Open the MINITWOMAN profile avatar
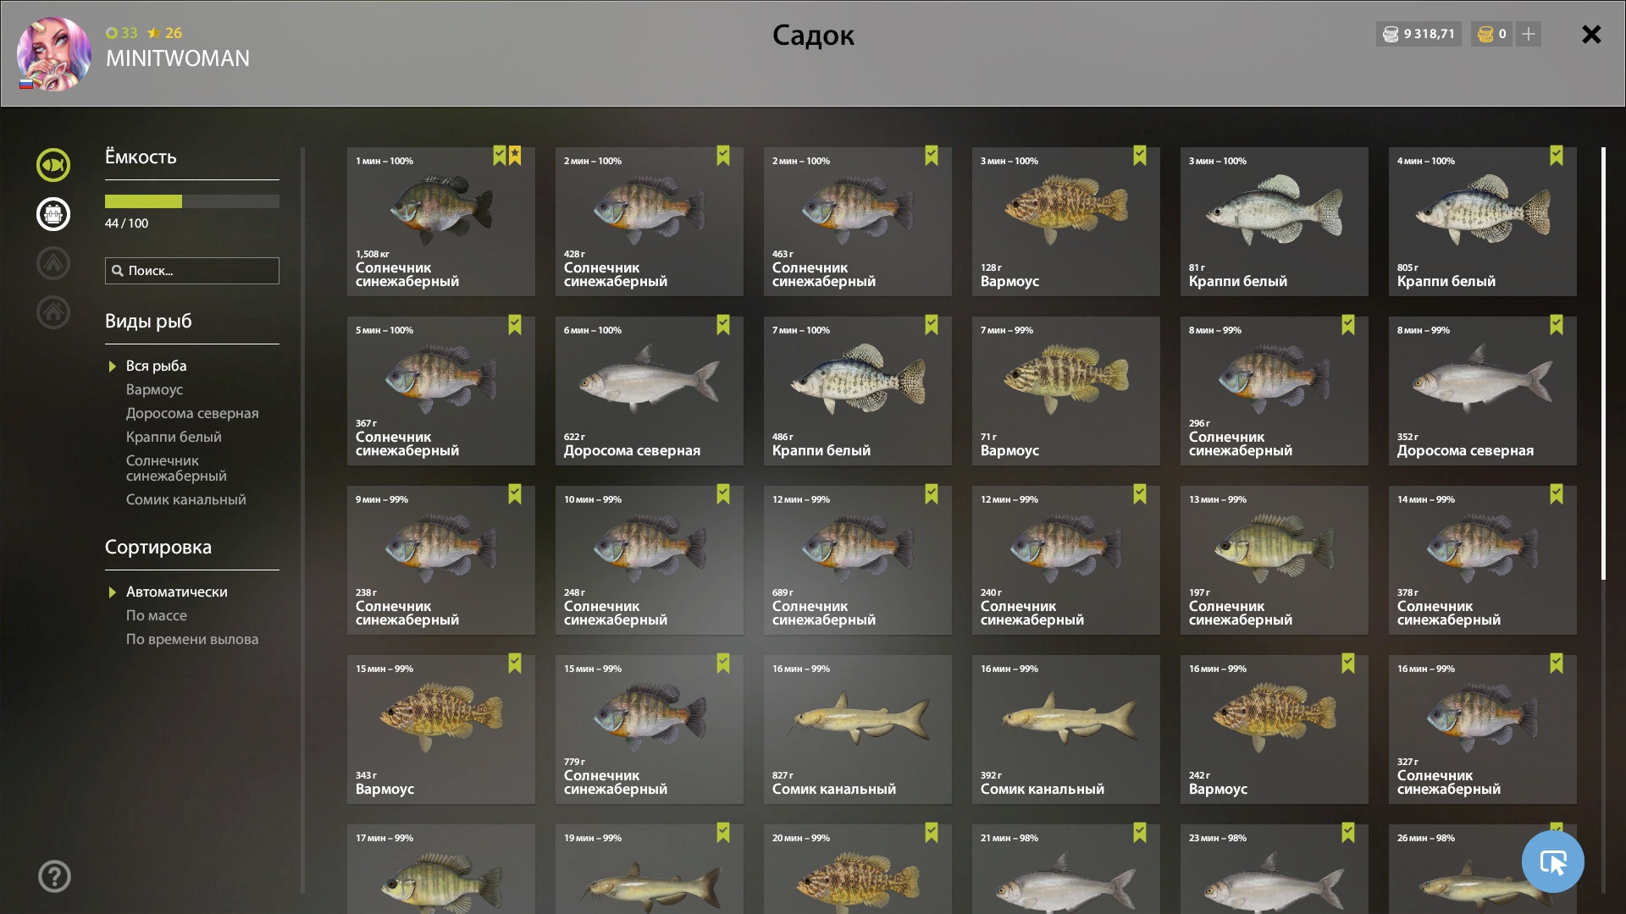Image resolution: width=1626 pixels, height=914 pixels. [54, 53]
